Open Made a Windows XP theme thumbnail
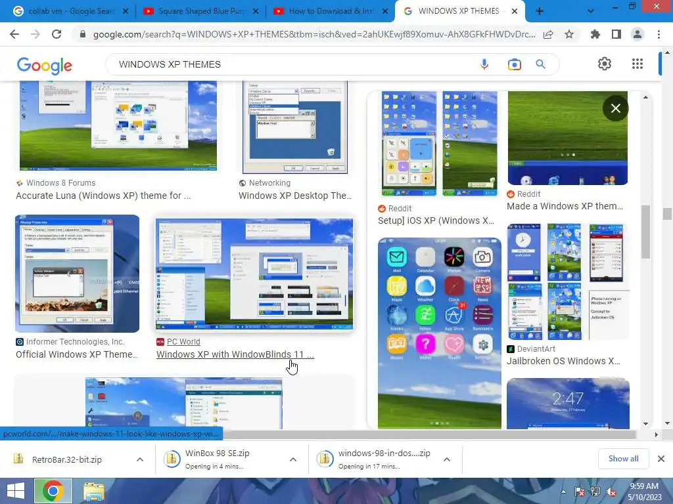The height and width of the screenshot is (504, 673). [x=567, y=138]
